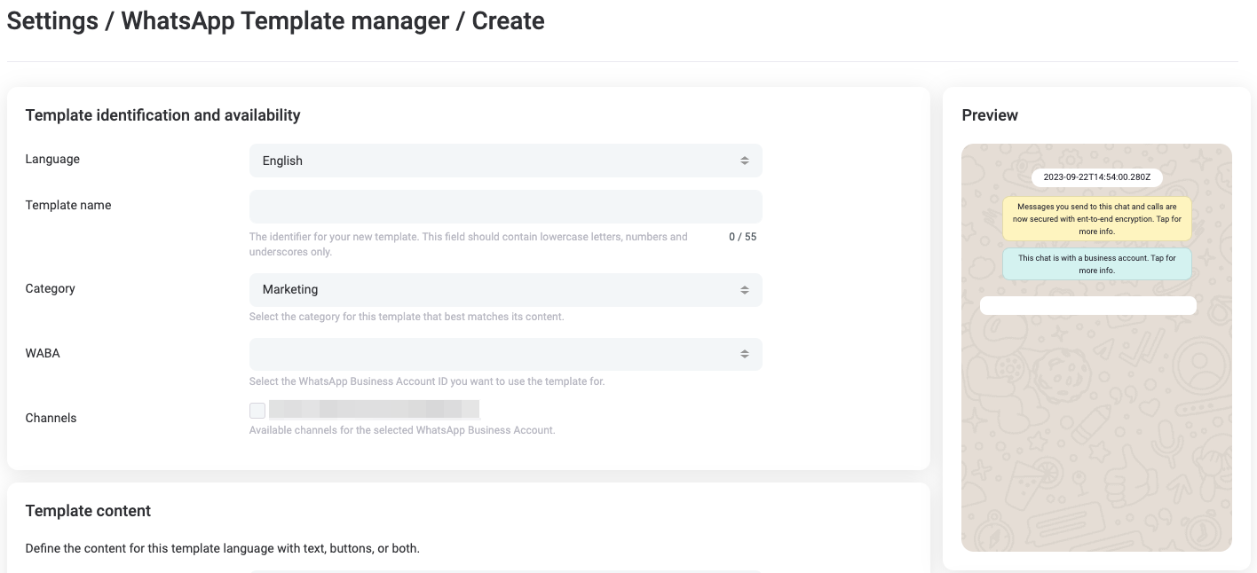Click the Channels field label
Screen dimensions: 1257x573
[x=51, y=418]
